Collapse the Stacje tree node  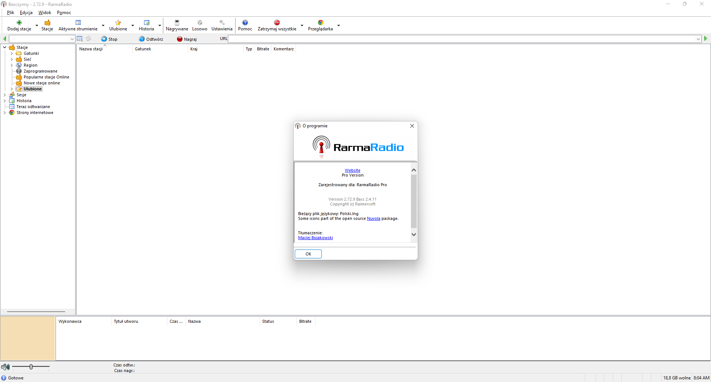click(x=4, y=47)
